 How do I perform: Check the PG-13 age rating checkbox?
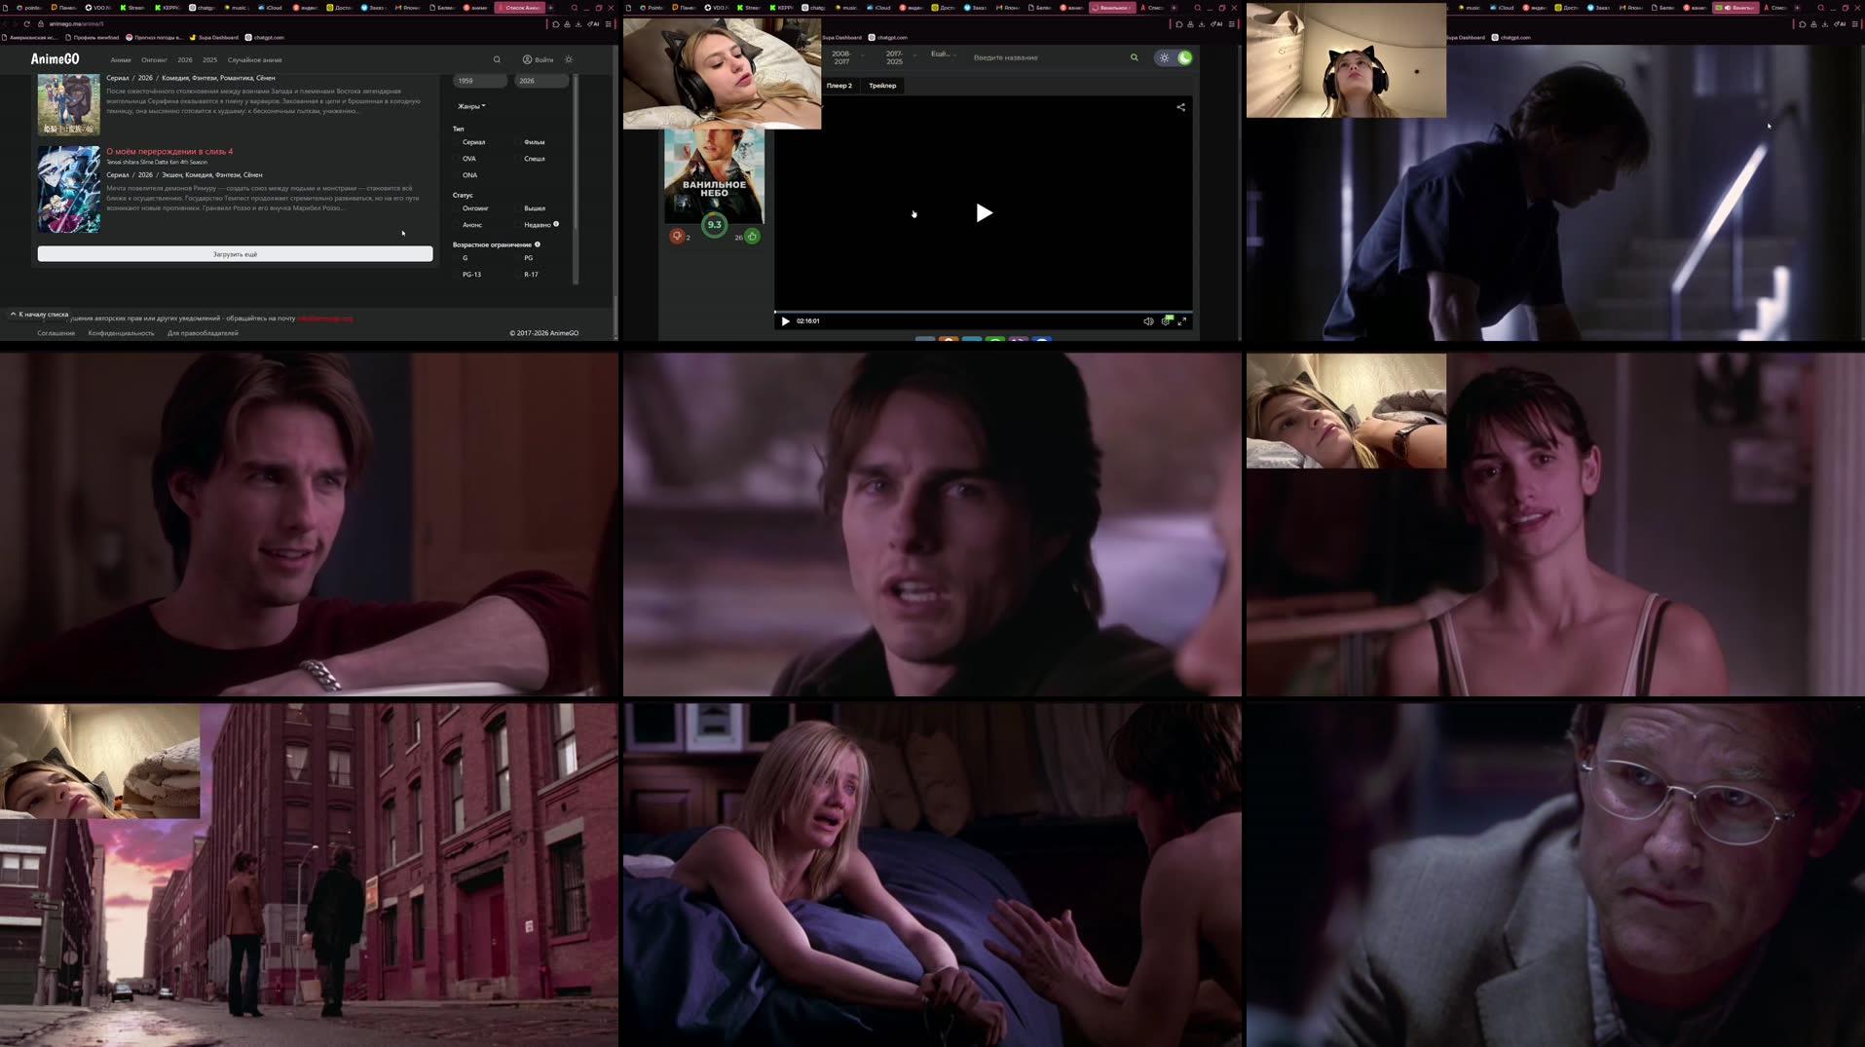(457, 275)
